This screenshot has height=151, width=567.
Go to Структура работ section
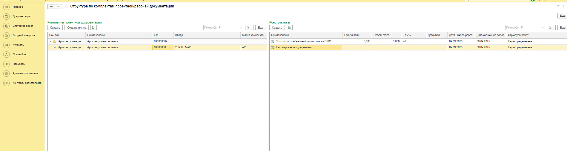point(23,26)
